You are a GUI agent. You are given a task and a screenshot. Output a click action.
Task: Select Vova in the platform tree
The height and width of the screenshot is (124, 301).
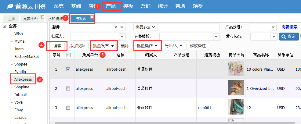point(18,102)
